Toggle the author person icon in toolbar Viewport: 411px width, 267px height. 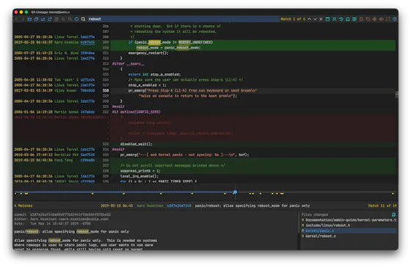coord(334,19)
